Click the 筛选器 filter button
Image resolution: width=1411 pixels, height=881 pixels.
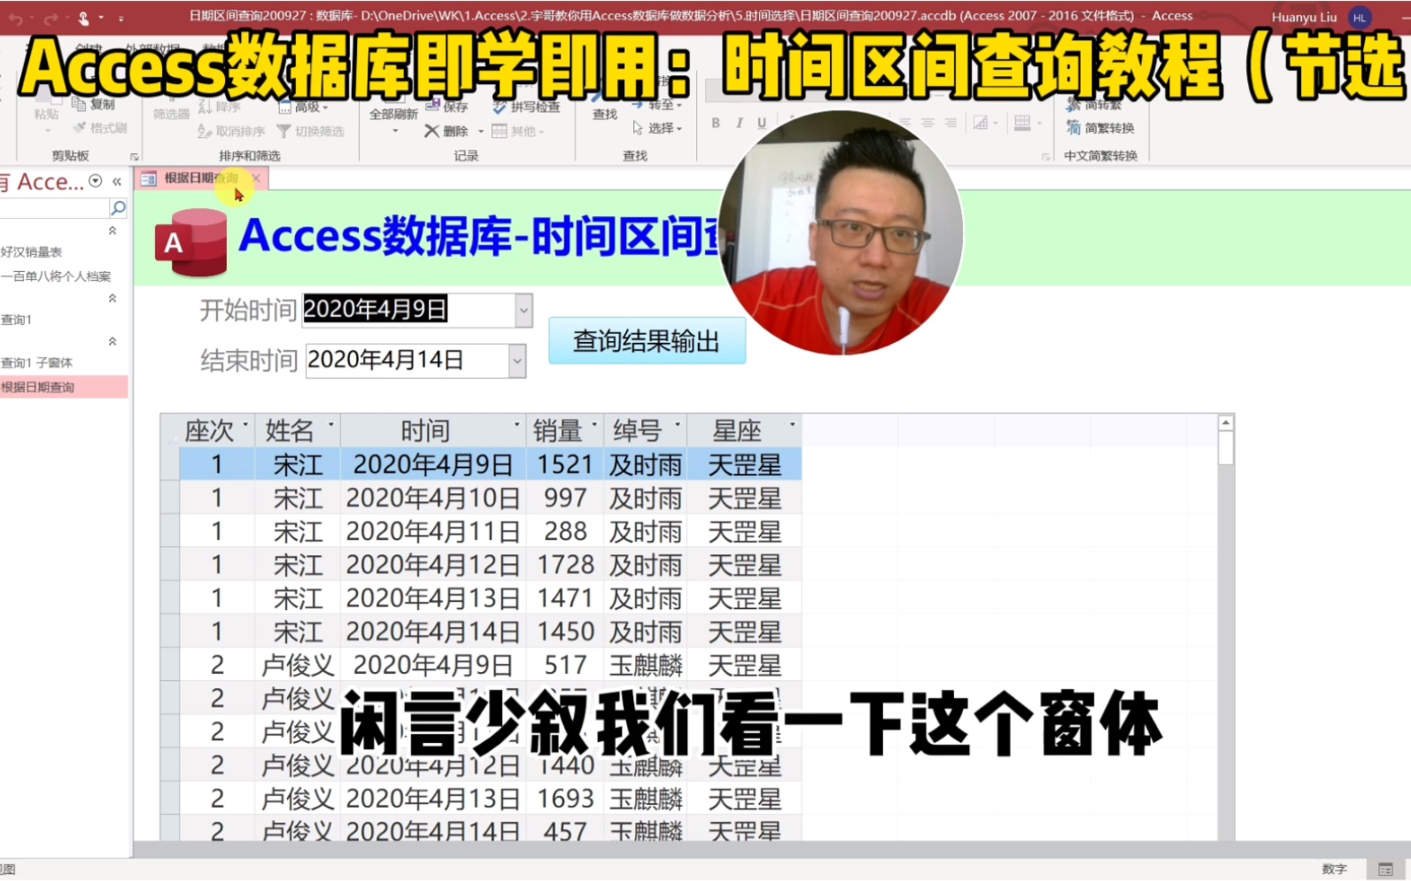171,113
